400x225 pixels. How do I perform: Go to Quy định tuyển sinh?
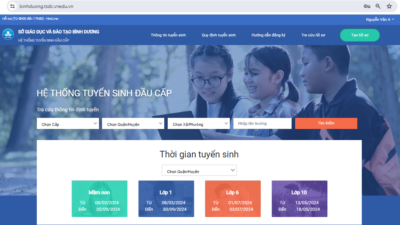point(219,35)
